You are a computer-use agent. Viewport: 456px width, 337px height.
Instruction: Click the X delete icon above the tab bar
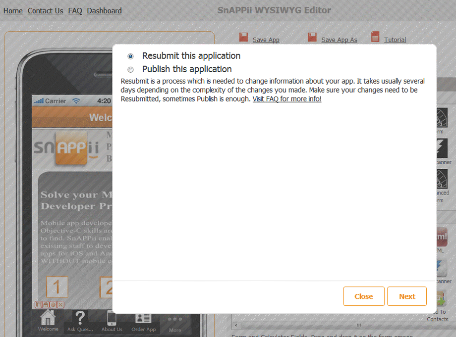coord(60,304)
